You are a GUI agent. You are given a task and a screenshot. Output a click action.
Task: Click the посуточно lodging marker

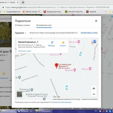click(x=61, y=54)
